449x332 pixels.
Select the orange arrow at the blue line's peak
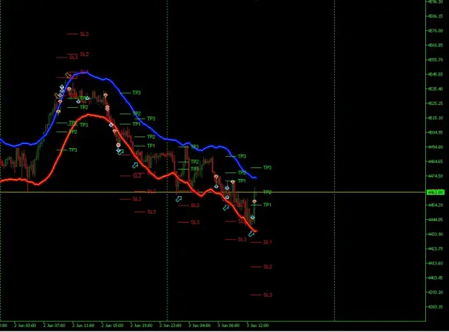pos(68,75)
